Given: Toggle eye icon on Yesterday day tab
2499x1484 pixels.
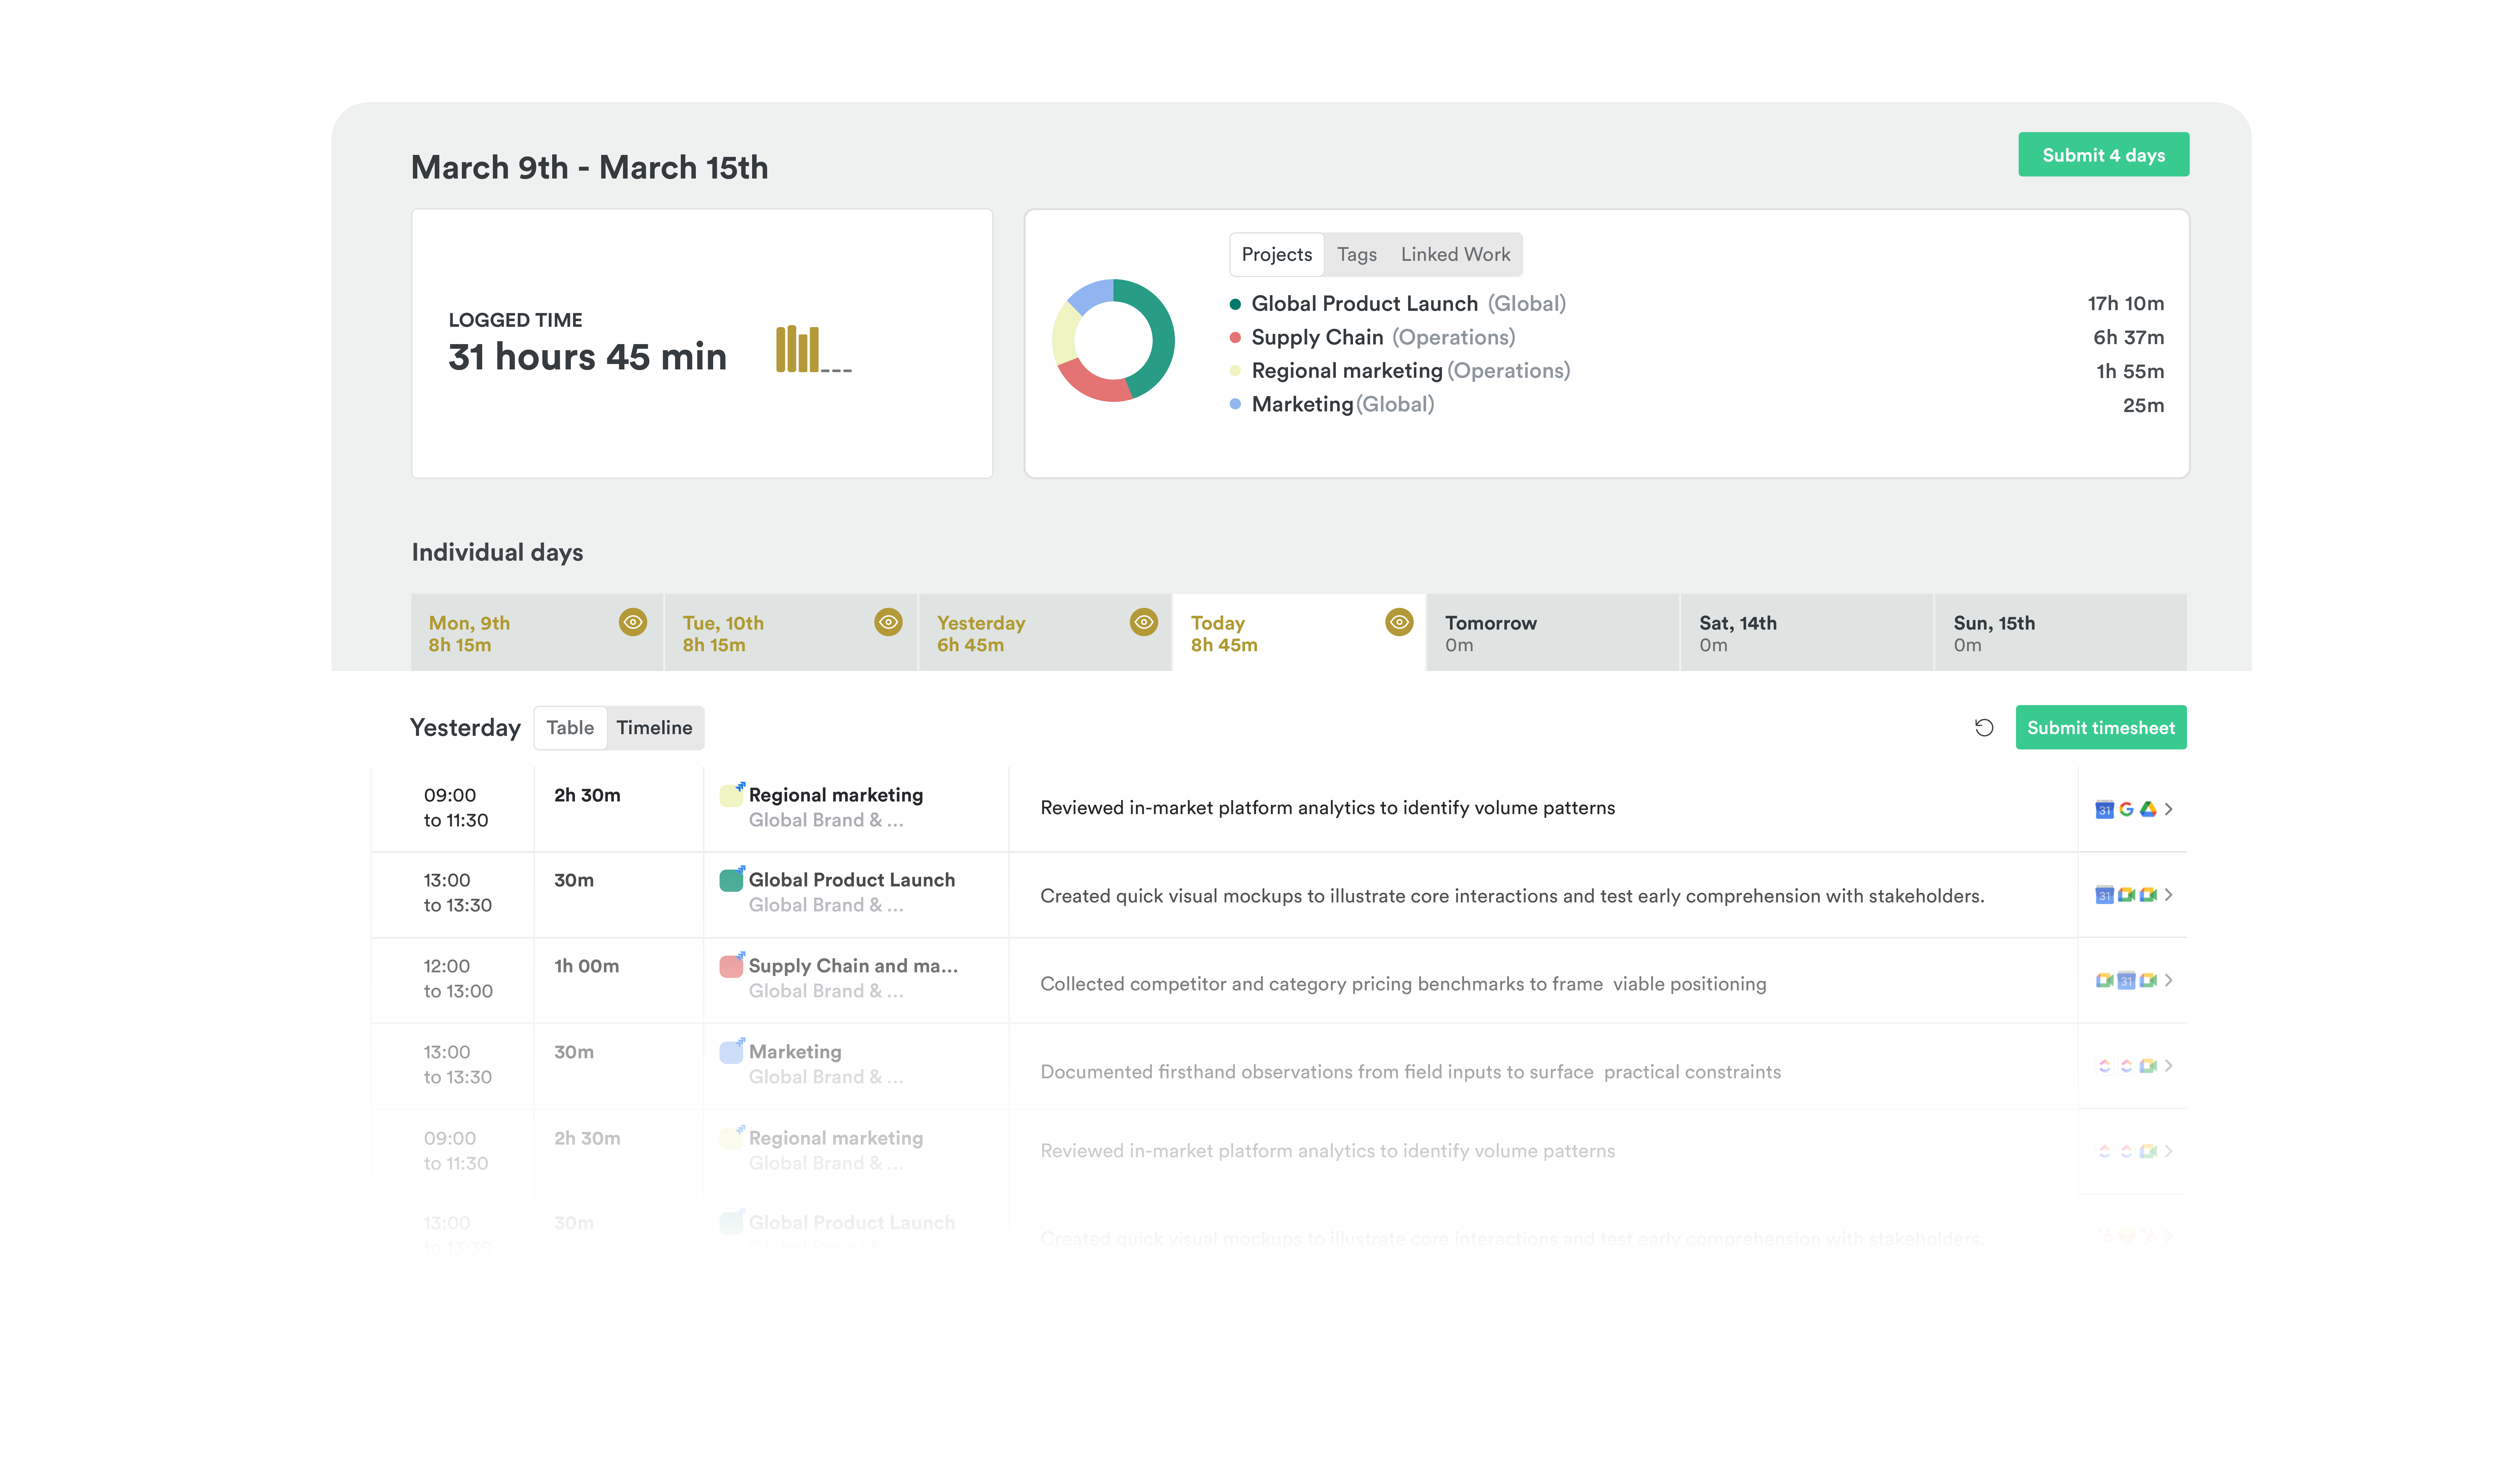Looking at the screenshot, I should (x=1143, y=622).
